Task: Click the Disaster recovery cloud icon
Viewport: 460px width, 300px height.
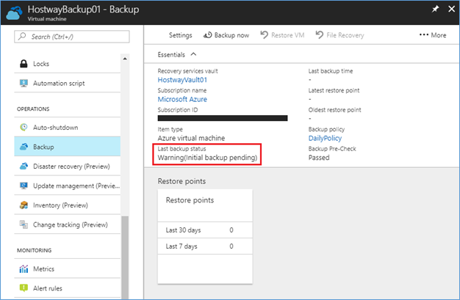Action: tap(24, 166)
